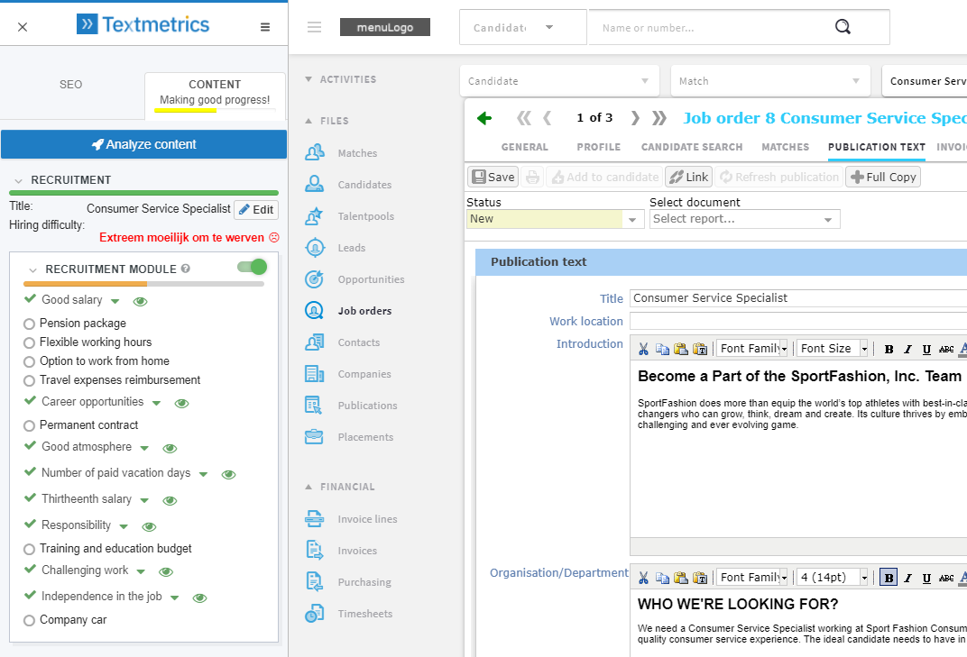Click the Recruitment Module help question icon
Image resolution: width=967 pixels, height=657 pixels.
pyautogui.click(x=186, y=269)
